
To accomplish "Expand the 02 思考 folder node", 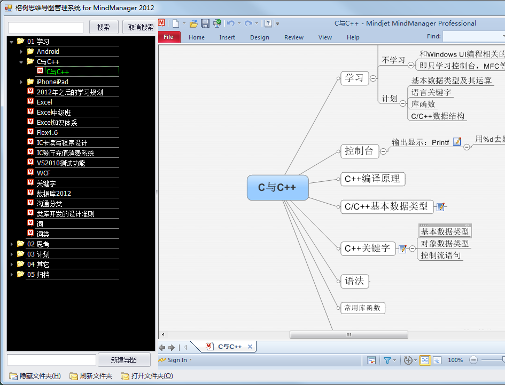I will tap(12, 244).
